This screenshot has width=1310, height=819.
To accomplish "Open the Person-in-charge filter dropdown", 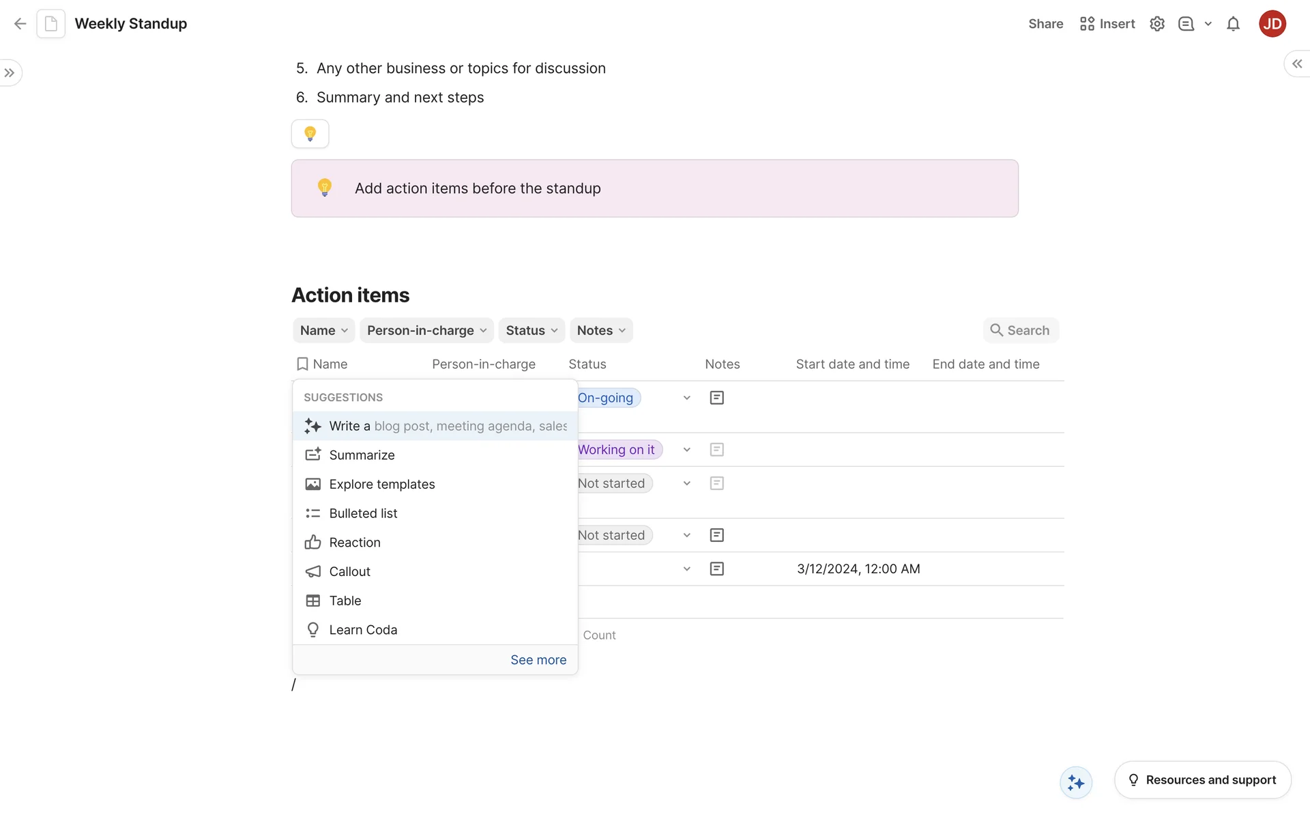I will coord(426,330).
